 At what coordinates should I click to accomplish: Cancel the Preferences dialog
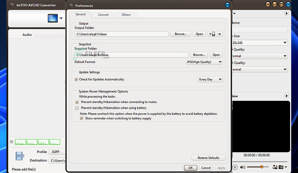(x=206, y=168)
